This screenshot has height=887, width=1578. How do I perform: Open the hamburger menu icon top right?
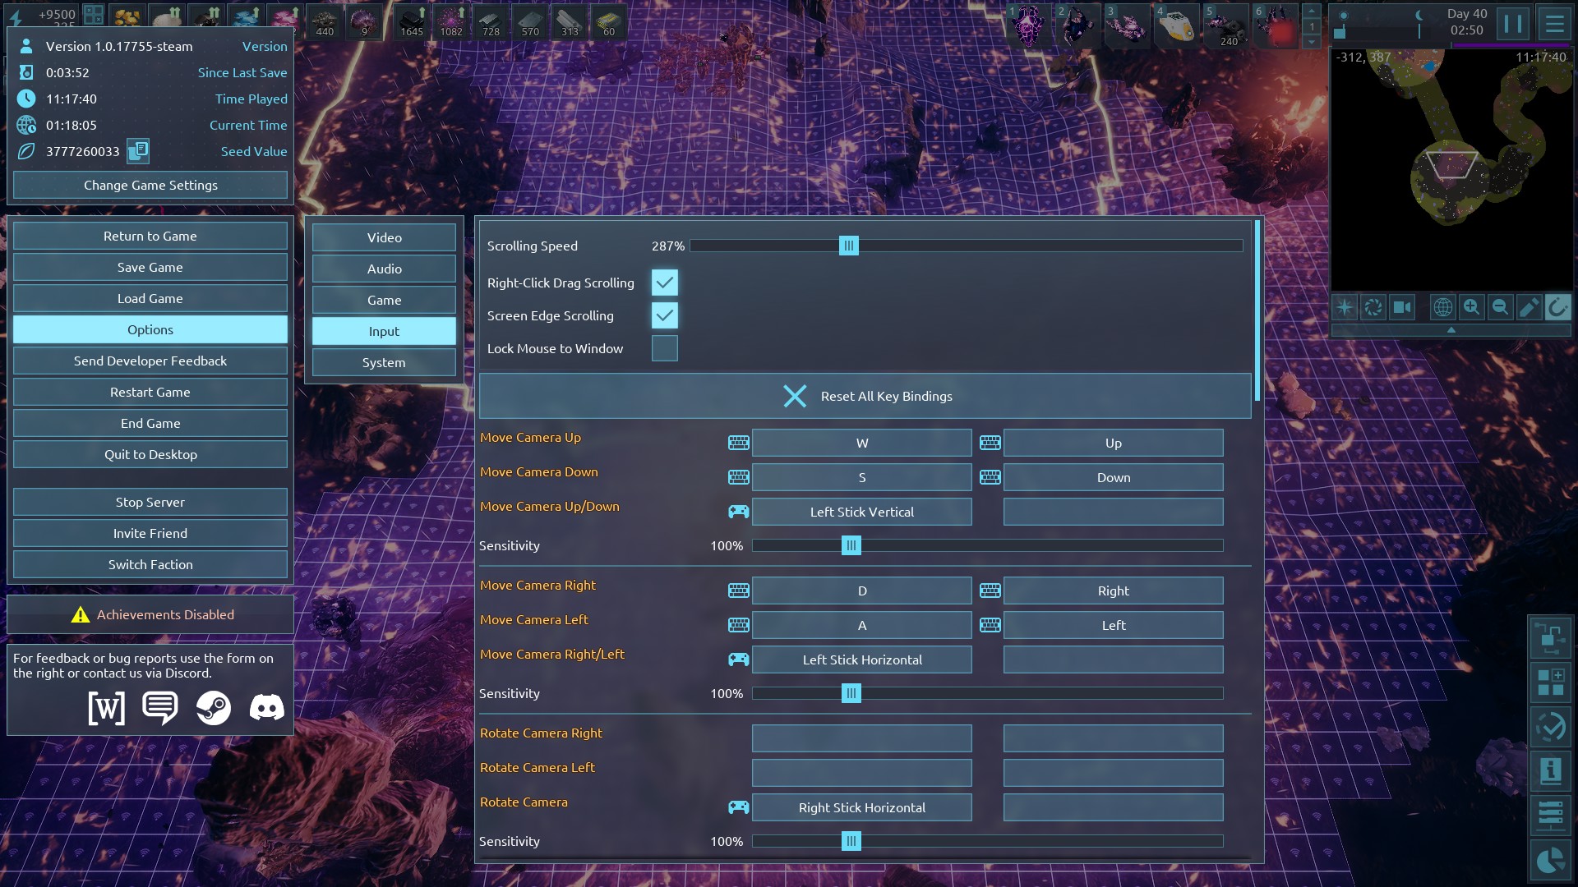coord(1554,23)
